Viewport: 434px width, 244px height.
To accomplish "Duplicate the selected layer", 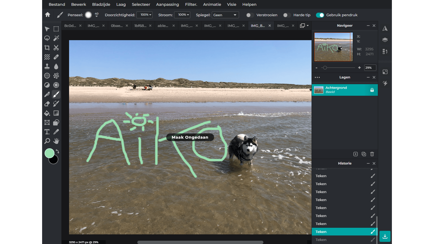I will pyautogui.click(x=364, y=154).
